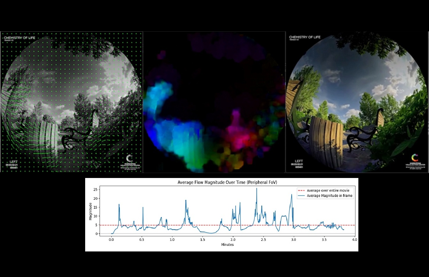The width and height of the screenshot is (429, 277).
Task: Click the 'Magnitude' y-axis label
Action: pos(91,211)
